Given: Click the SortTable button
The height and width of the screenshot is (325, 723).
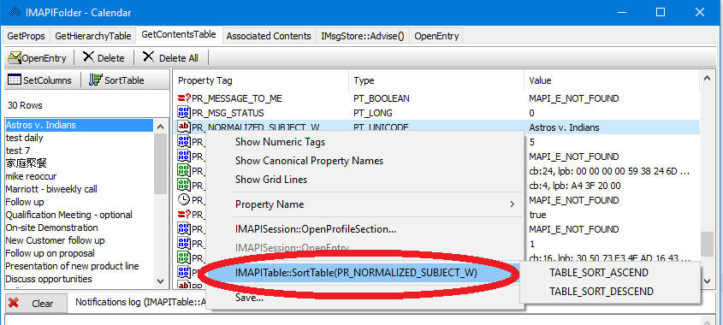Looking at the screenshot, I should coord(116,80).
